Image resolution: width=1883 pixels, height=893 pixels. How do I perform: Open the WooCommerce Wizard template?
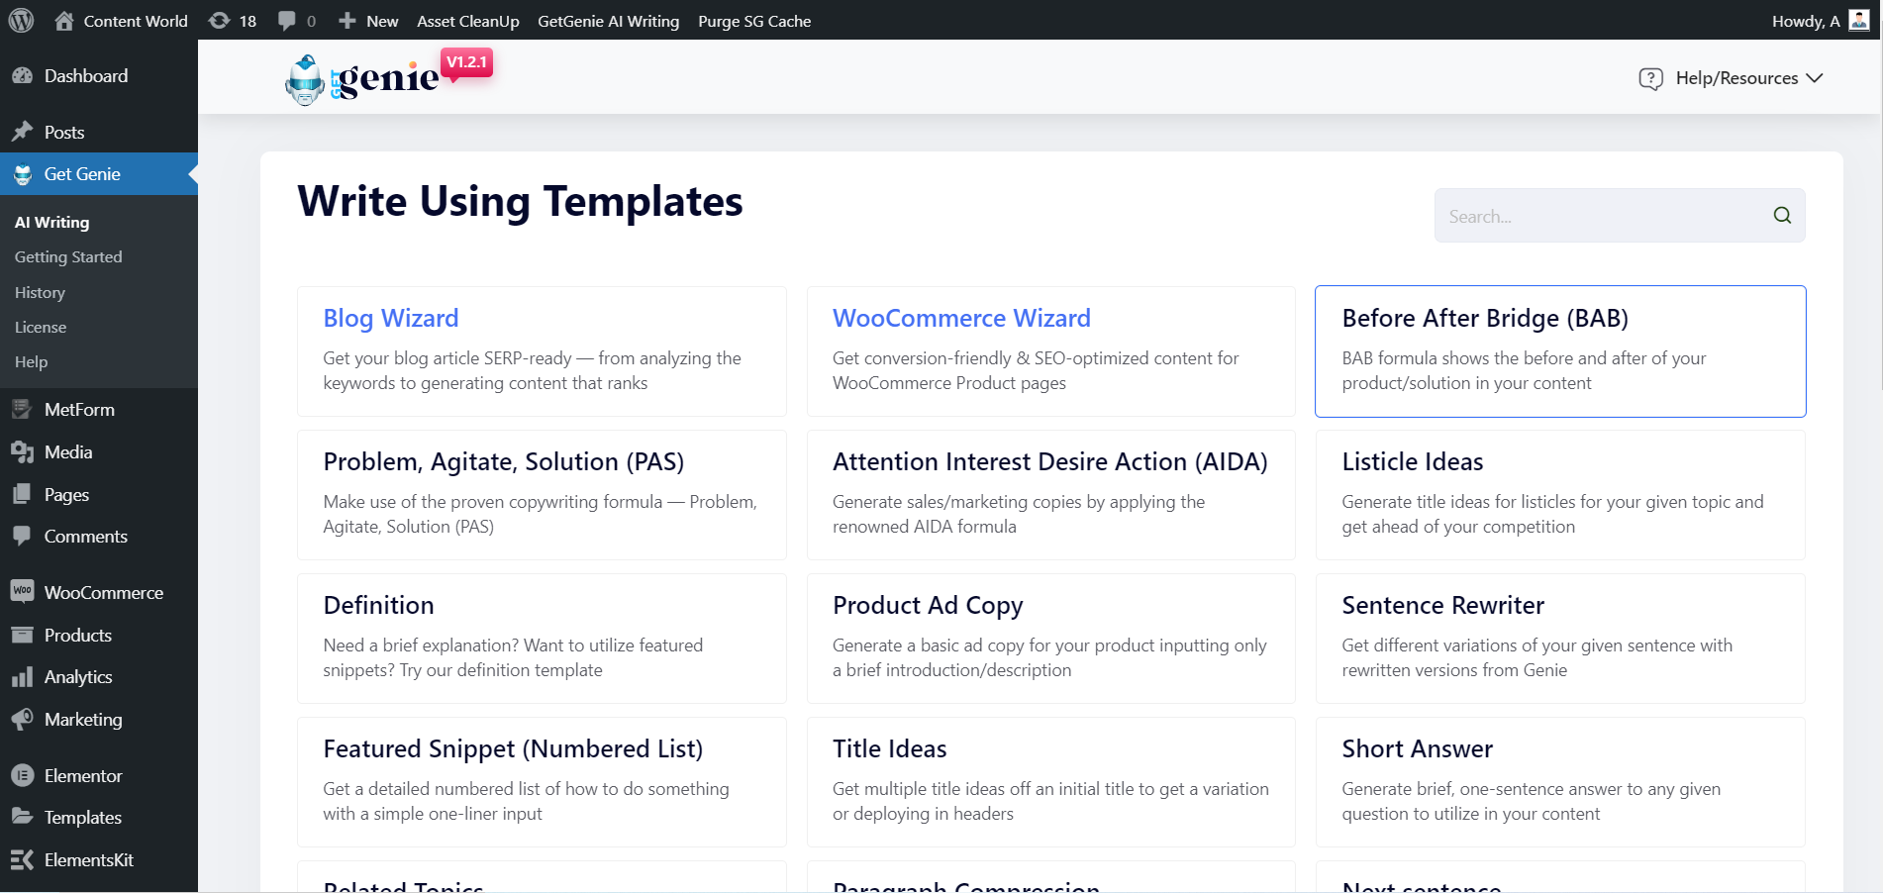[x=1050, y=351]
